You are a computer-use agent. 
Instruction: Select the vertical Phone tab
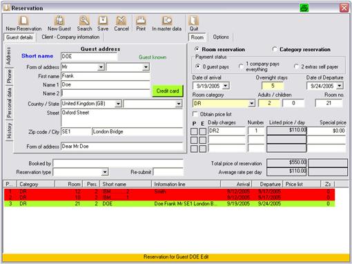point(9,77)
